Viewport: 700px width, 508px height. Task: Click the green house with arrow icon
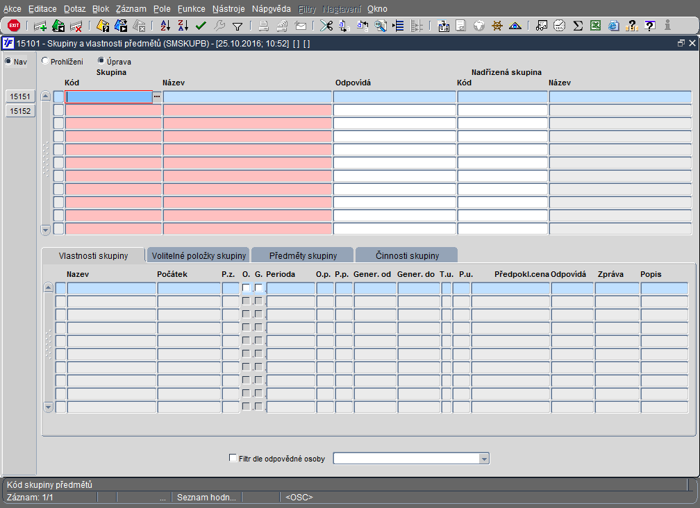coord(58,26)
